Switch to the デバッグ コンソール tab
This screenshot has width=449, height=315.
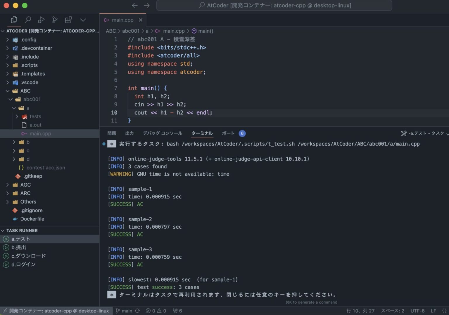click(163, 133)
